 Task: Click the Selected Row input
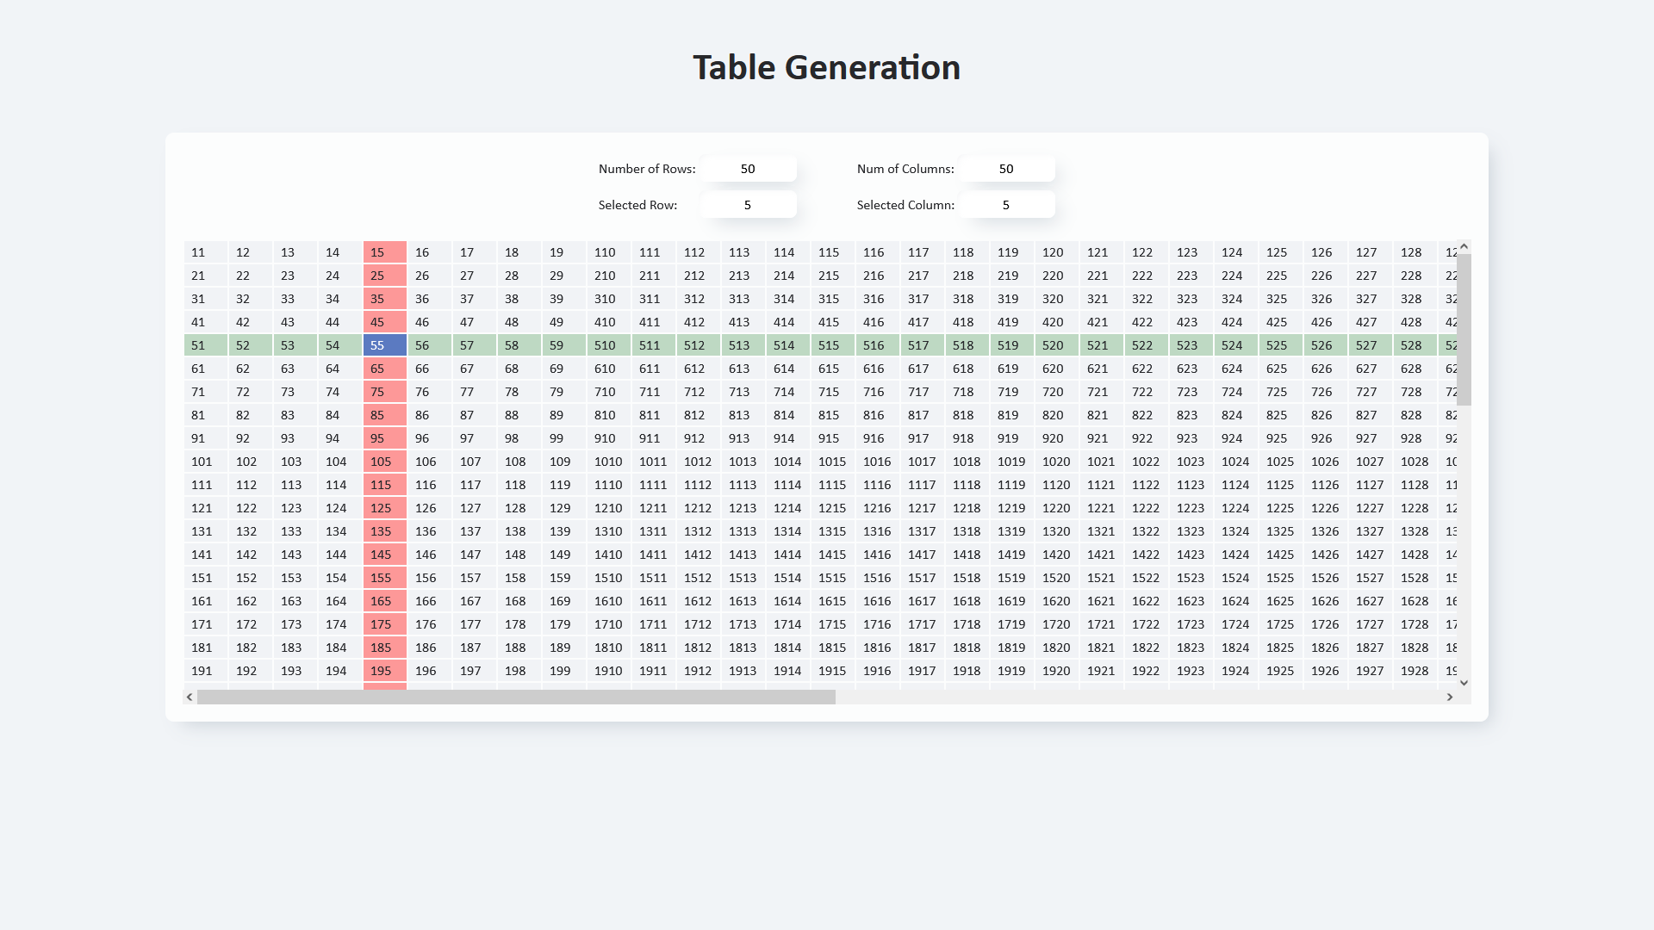pos(748,205)
